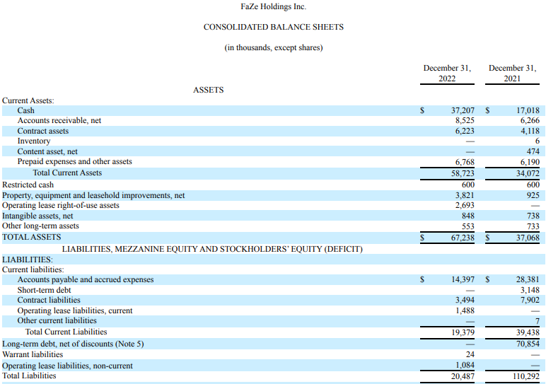This screenshot has width=546, height=384.
Task: Select the Total Current Assets label
Action: 67,173
